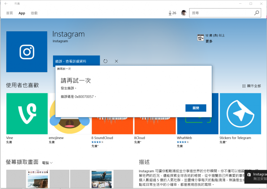Open 更多 rating details link
The image size is (267, 189).
[x=209, y=41]
